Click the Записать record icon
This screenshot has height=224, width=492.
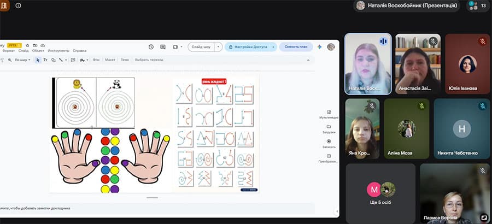329,141
